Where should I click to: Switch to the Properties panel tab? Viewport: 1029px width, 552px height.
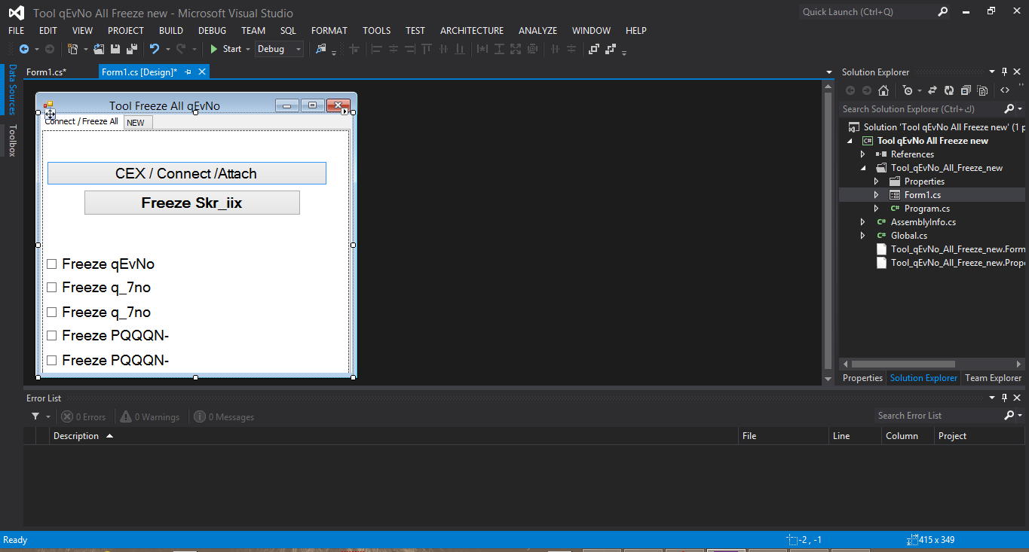click(862, 378)
